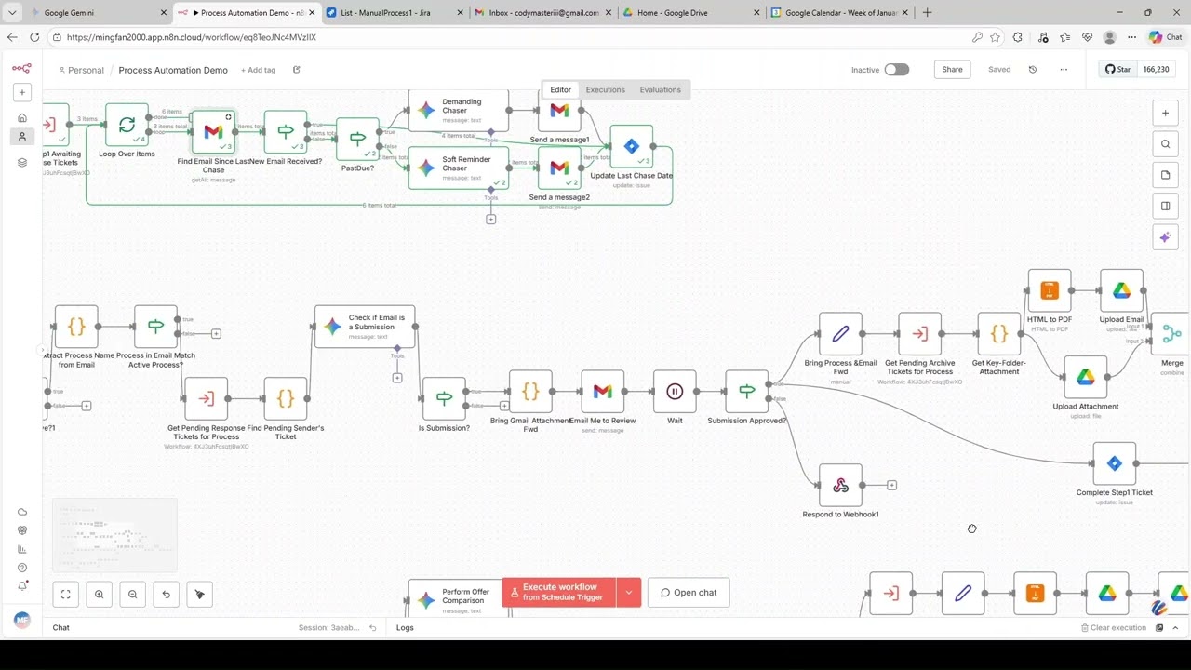Click the plus under Check if Email Tools
This screenshot has height=670, width=1191.
tap(397, 377)
